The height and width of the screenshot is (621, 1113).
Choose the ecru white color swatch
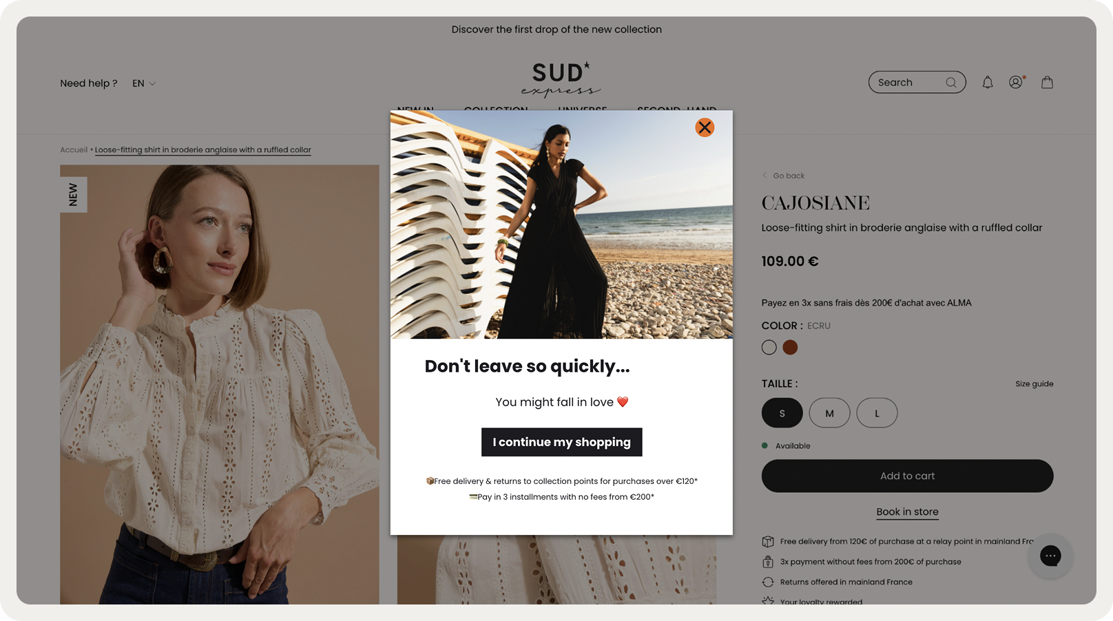point(769,348)
